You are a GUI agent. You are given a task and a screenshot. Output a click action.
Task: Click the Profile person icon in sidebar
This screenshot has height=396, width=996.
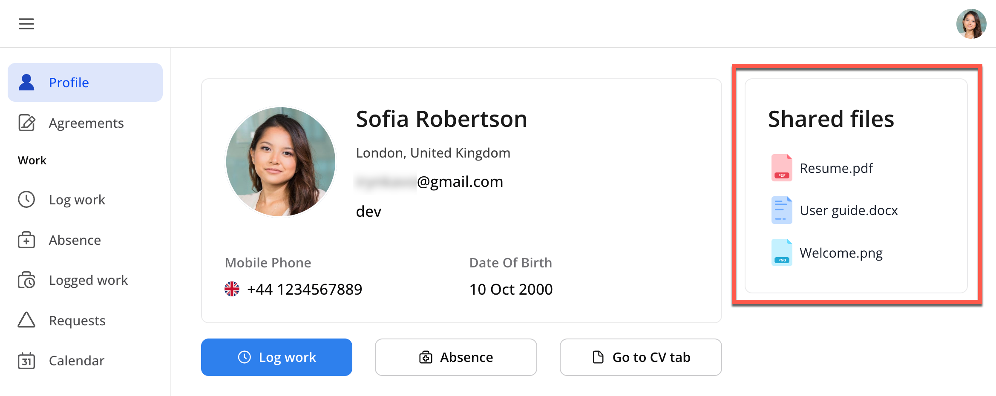pyautogui.click(x=26, y=83)
